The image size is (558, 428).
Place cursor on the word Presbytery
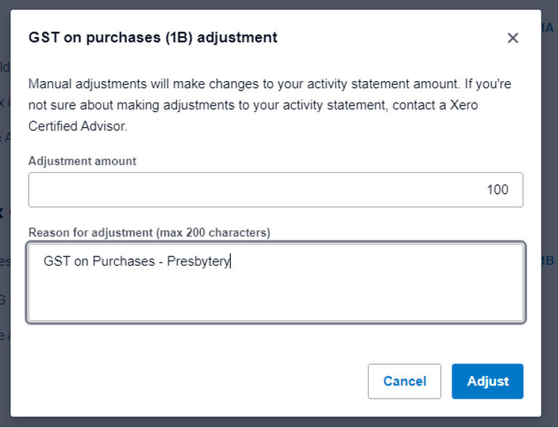[198, 261]
